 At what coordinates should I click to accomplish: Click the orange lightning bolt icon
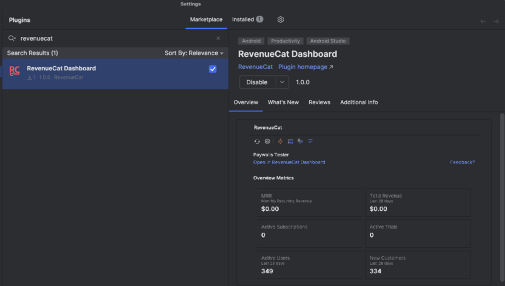[x=280, y=141]
